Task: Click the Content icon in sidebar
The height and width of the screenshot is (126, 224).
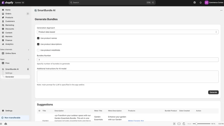Action: click(x=3, y=33)
